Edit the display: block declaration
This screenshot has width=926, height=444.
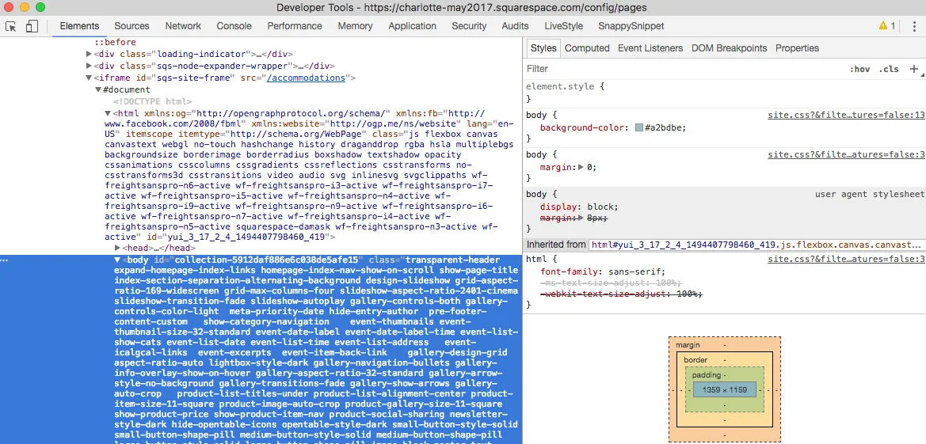tap(579, 207)
